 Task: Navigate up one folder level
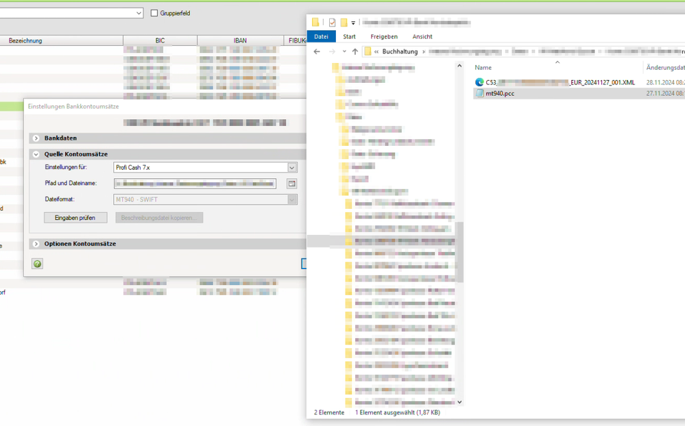point(354,51)
